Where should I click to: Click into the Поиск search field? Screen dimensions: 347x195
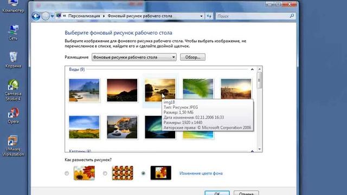point(252,16)
